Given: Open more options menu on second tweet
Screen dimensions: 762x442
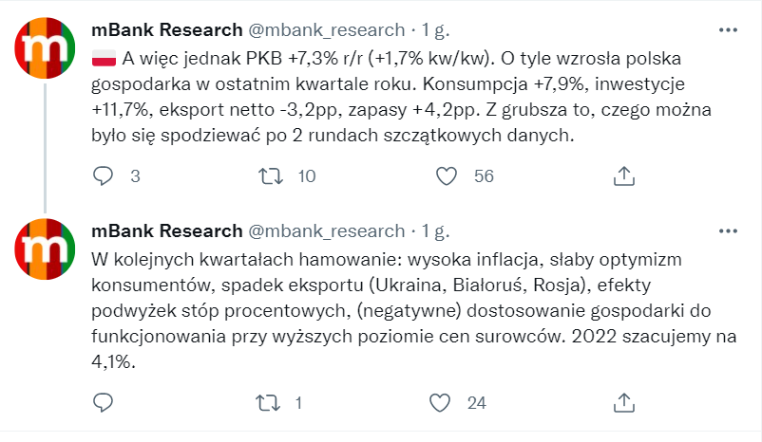Looking at the screenshot, I should tap(728, 230).
